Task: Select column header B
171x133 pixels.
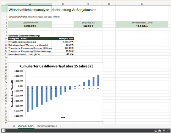Action: [x=63, y=4]
